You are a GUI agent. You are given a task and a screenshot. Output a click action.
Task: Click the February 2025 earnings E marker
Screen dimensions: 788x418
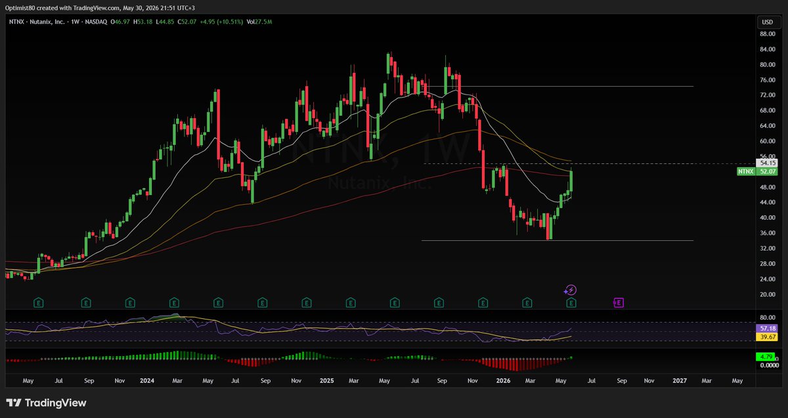point(350,303)
